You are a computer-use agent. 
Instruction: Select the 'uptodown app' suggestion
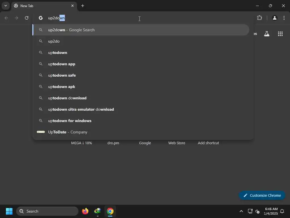(x=140, y=64)
